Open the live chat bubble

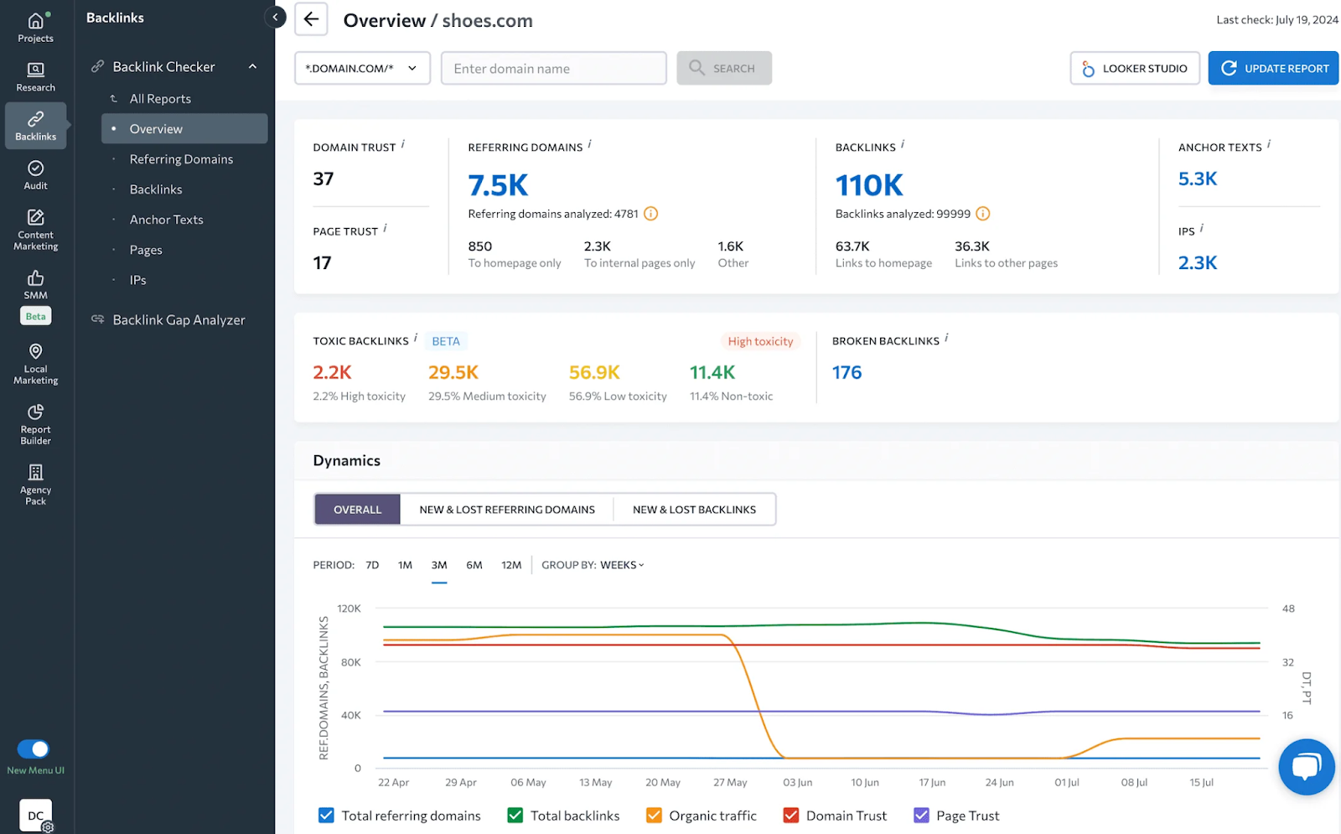pos(1306,766)
